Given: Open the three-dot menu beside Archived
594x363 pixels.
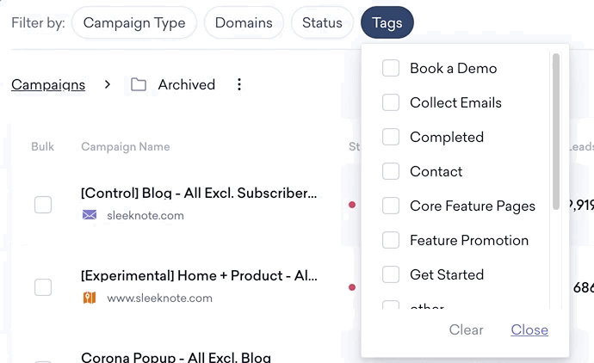Looking at the screenshot, I should pyautogui.click(x=239, y=84).
